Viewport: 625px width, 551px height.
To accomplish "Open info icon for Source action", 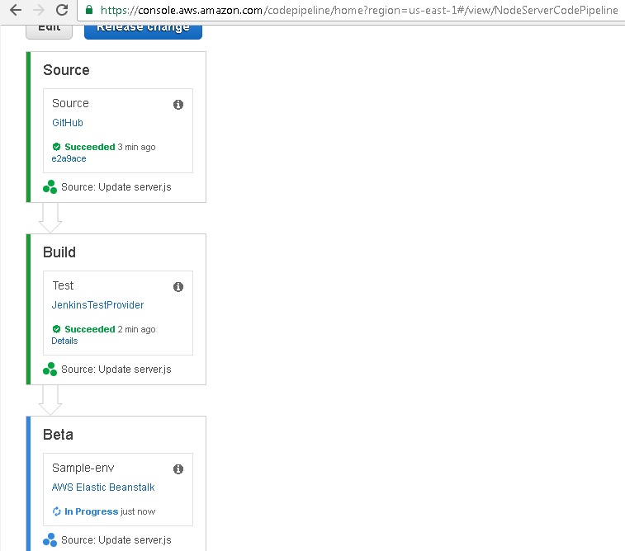I will point(178,105).
